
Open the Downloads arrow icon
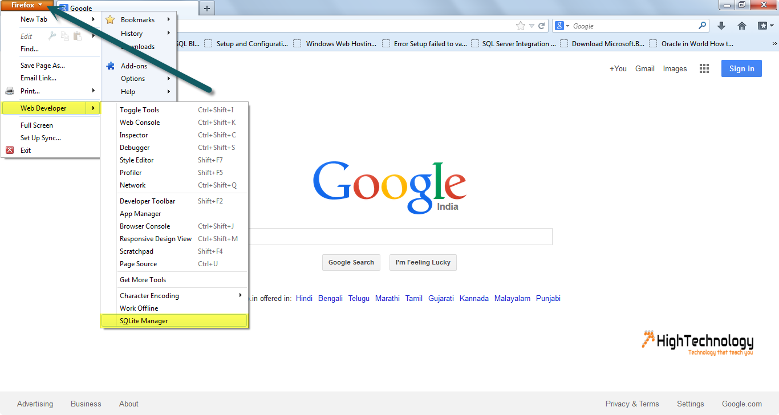(721, 26)
